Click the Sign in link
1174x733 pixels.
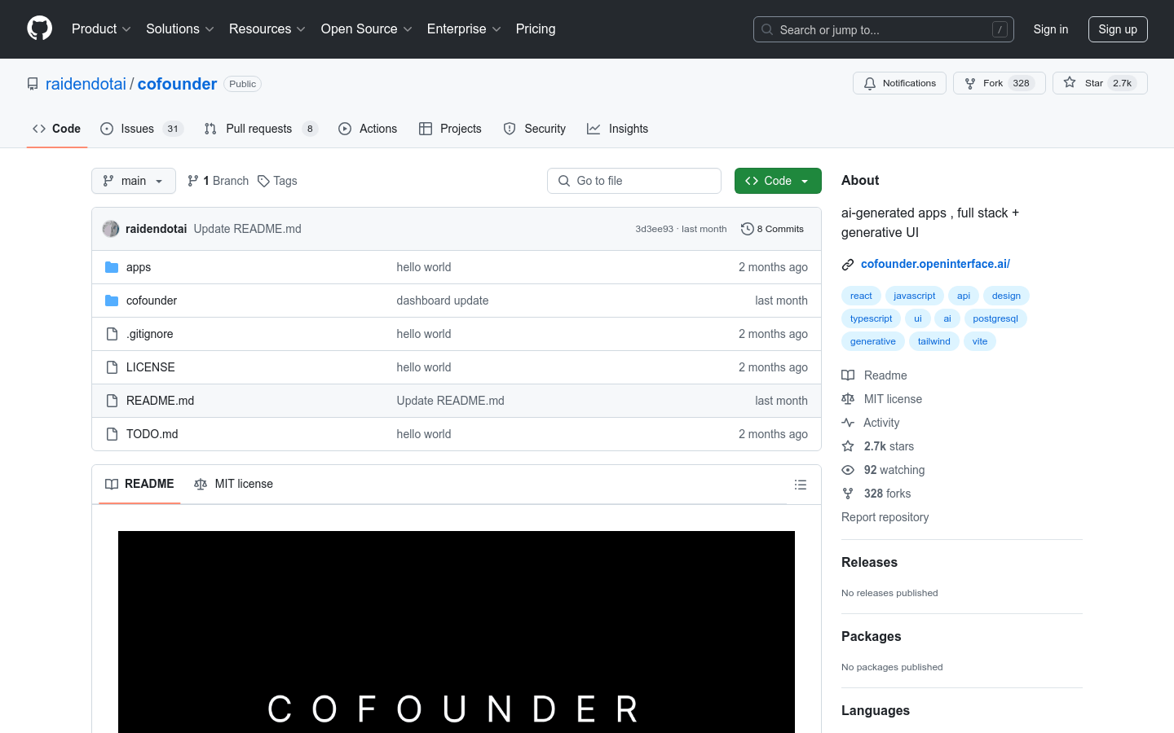point(1051,29)
